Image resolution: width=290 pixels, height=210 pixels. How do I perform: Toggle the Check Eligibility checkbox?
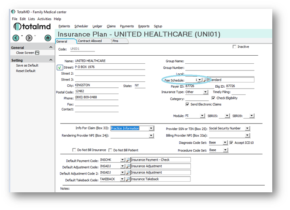tap(213, 98)
